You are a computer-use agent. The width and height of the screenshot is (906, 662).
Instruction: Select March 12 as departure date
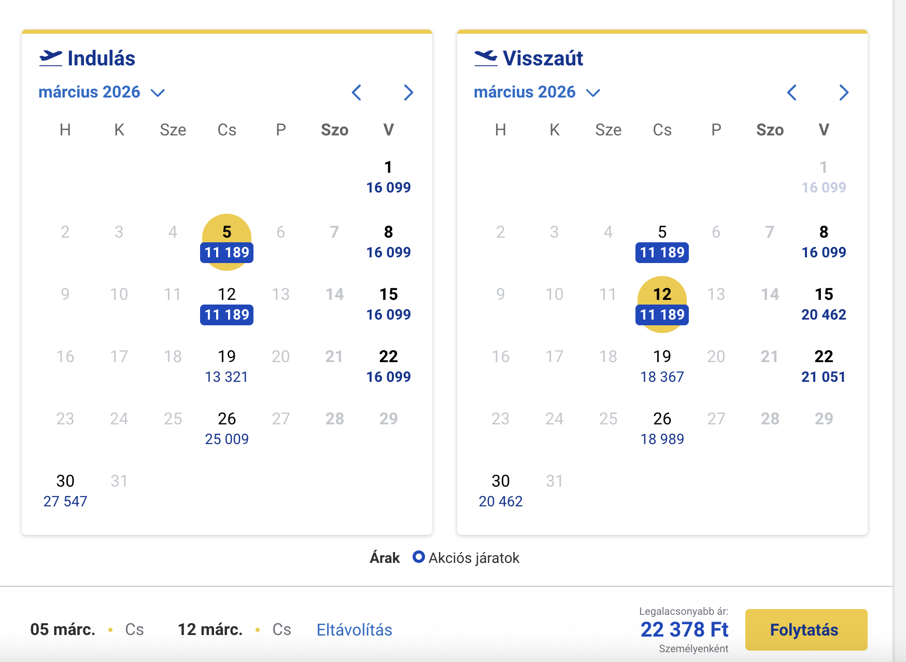point(227,304)
